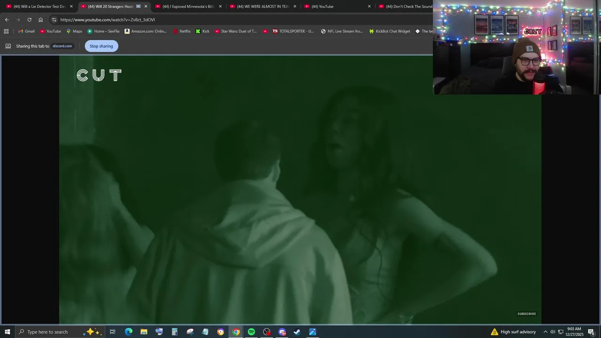
Task: Open Steam from the taskbar
Action: 297,332
